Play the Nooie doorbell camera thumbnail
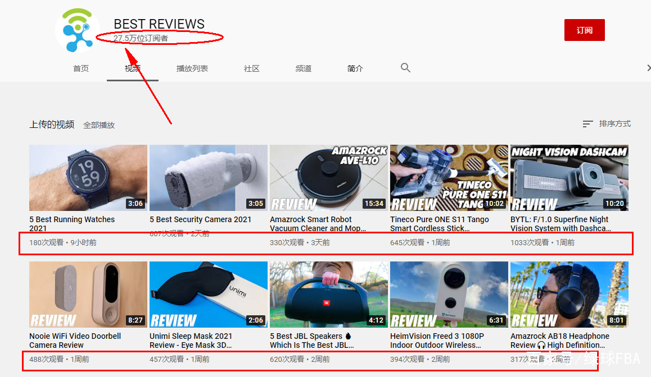 coord(88,295)
